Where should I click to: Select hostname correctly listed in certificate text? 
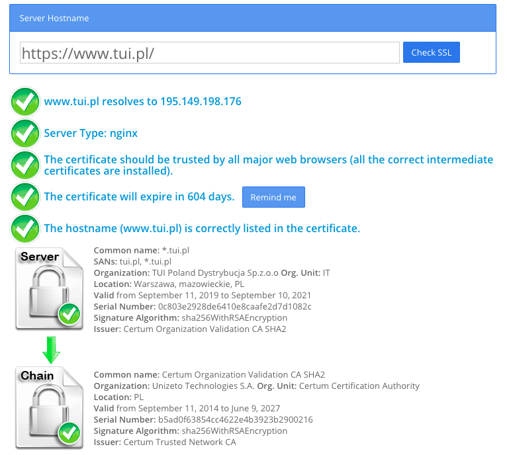coord(202,228)
